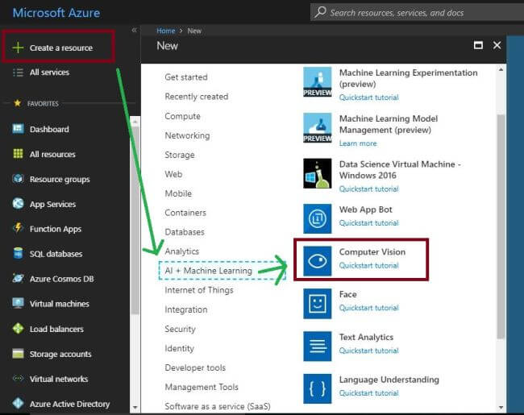The image size is (524, 415).
Task: Select the Web App Bot icon
Action: tap(318, 218)
